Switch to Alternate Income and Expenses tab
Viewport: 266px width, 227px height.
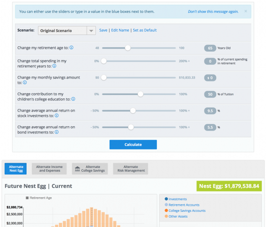click(x=49, y=169)
